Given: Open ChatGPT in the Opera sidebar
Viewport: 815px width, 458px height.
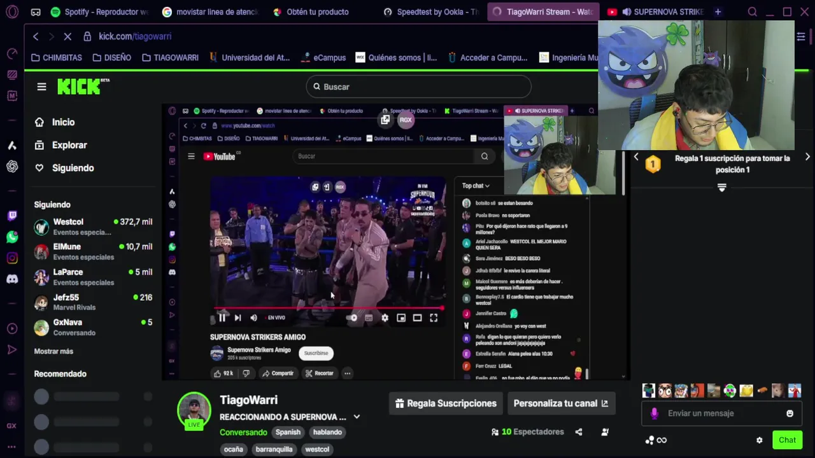Looking at the screenshot, I should pos(12,166).
